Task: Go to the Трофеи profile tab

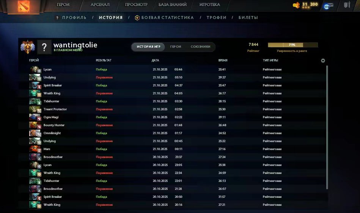Action: coord(217,18)
